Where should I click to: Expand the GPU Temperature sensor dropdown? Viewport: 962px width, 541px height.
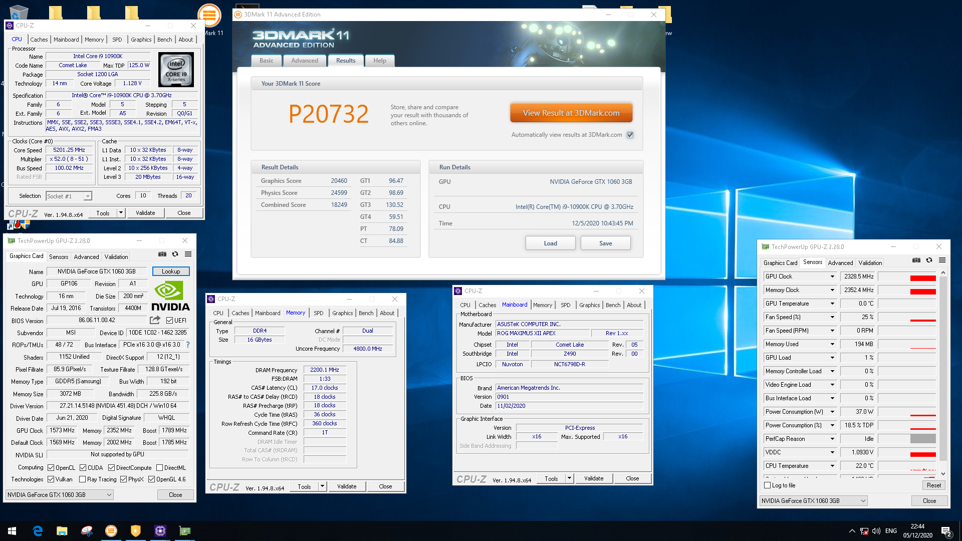click(832, 304)
